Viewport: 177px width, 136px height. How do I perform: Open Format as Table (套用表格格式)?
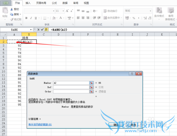click(171, 13)
